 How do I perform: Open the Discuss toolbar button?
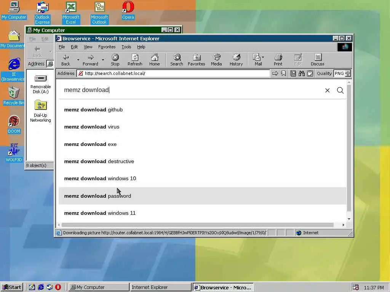point(318,60)
